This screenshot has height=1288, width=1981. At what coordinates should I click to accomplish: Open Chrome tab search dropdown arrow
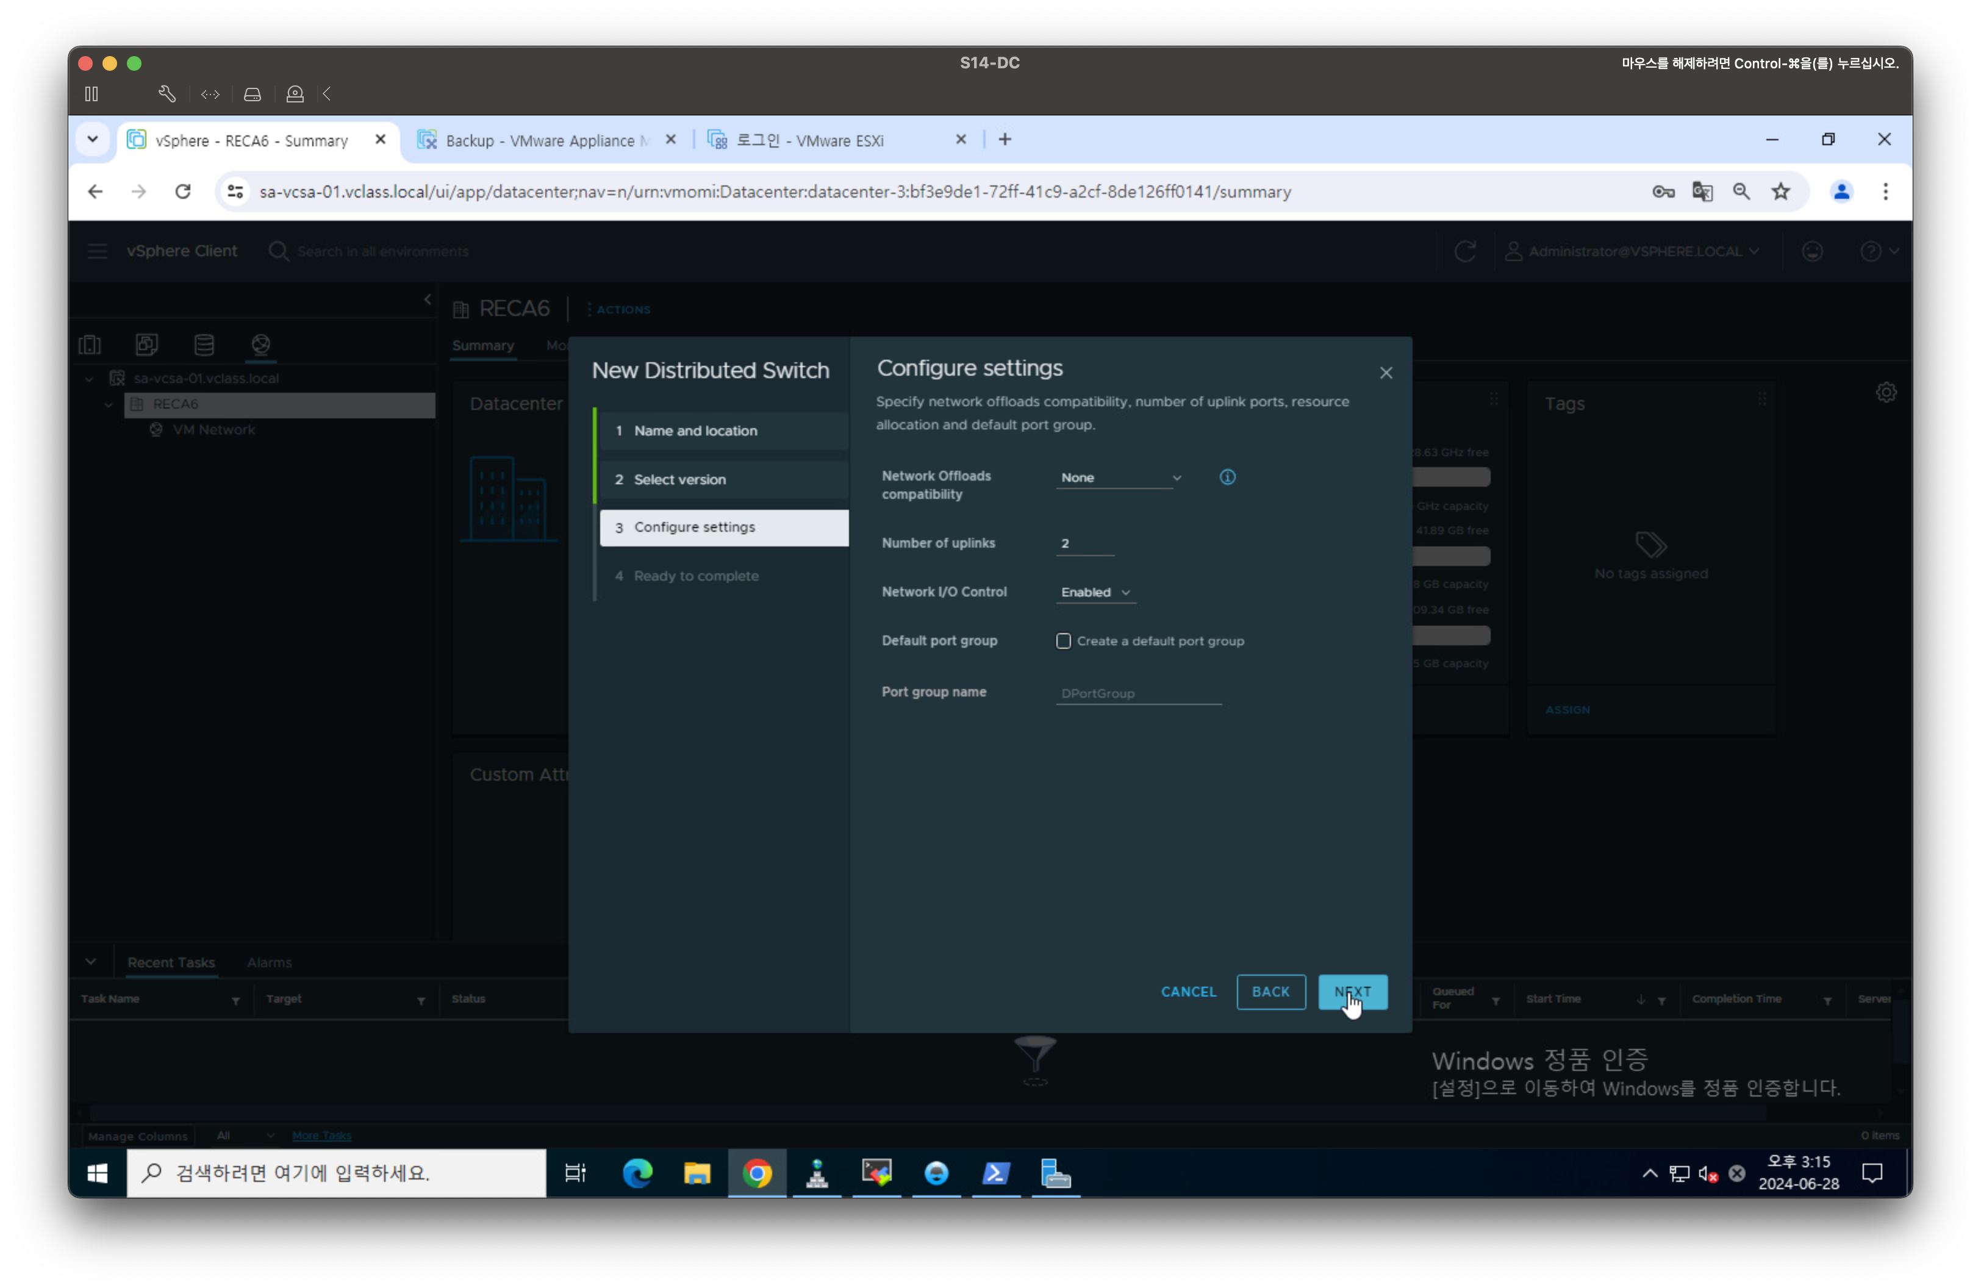coord(92,140)
